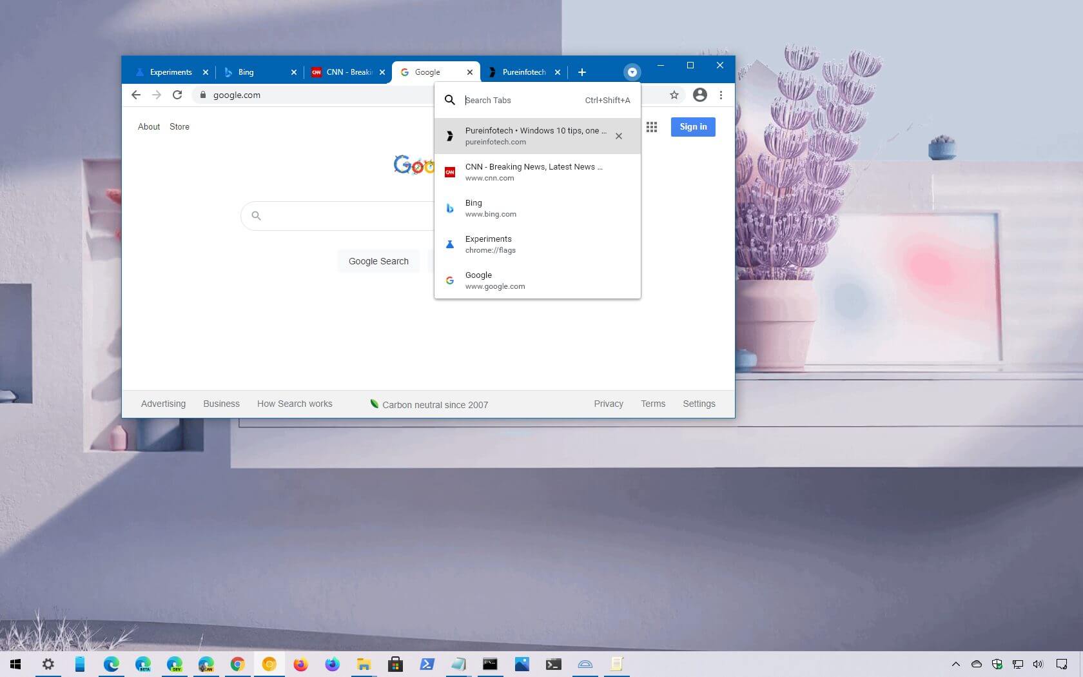
Task: Reload the current page
Action: pos(177,95)
